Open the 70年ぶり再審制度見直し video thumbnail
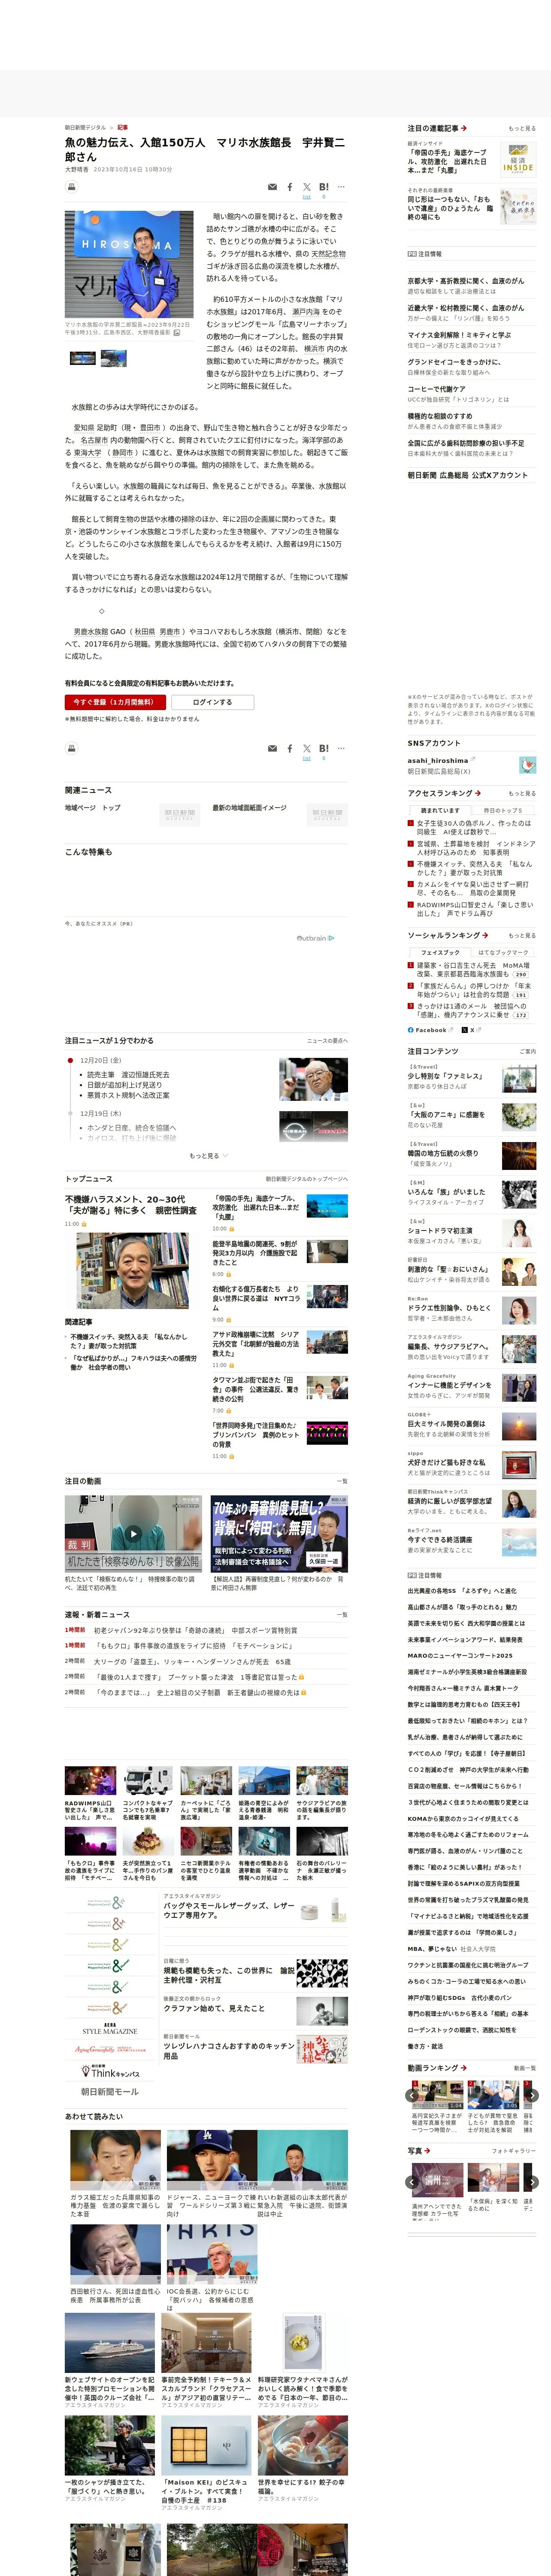Screen dimensions: 551x2576 279,1533
